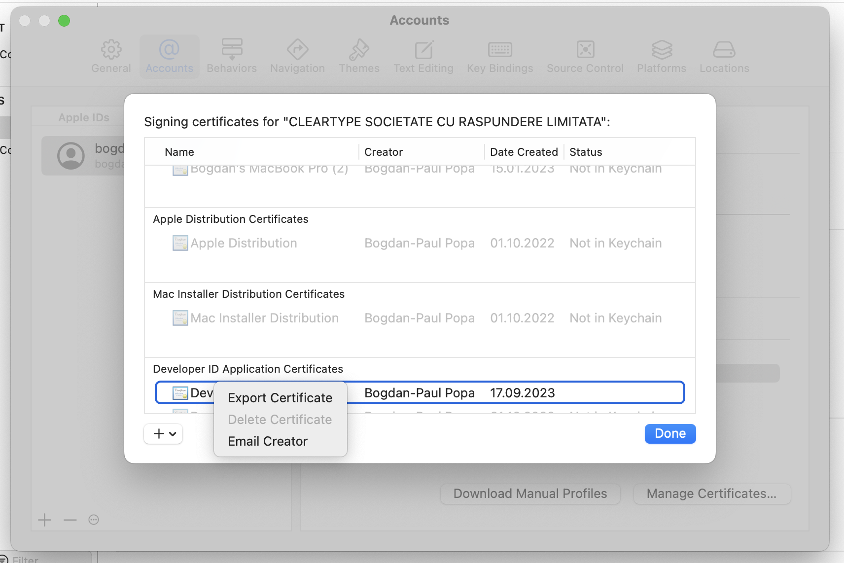This screenshot has width=844, height=563.
Task: Open the Platforms preferences tab
Action: [661, 57]
